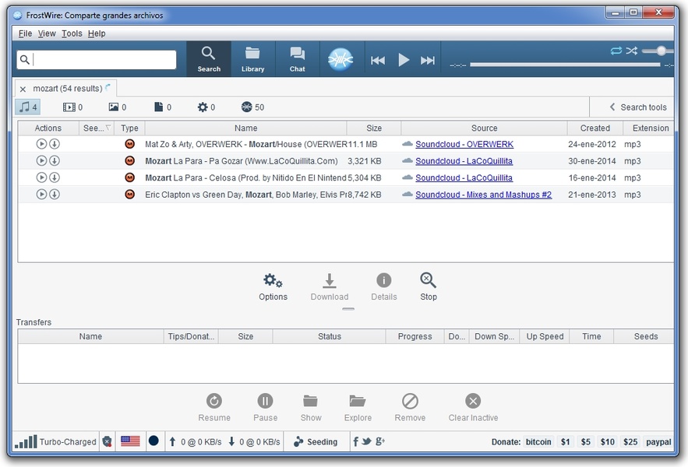Open search Options gear
688x467 pixels.
[273, 286]
